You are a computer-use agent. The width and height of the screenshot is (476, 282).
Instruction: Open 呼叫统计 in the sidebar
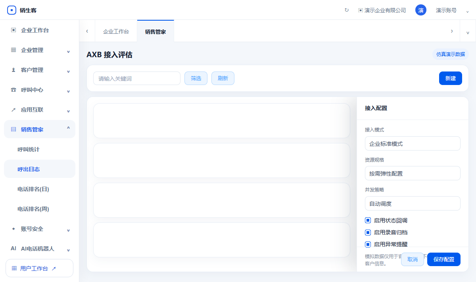(x=40, y=149)
